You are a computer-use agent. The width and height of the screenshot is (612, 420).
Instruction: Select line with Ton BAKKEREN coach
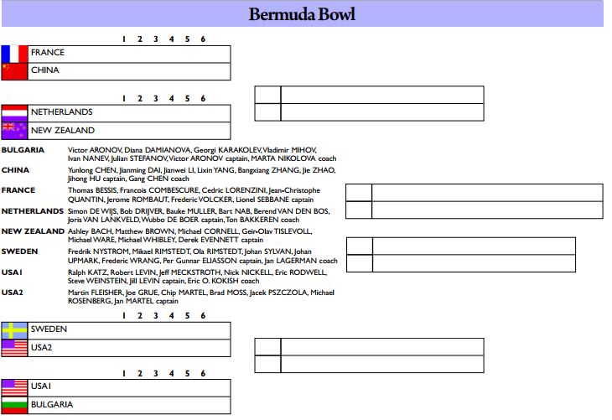click(x=184, y=220)
